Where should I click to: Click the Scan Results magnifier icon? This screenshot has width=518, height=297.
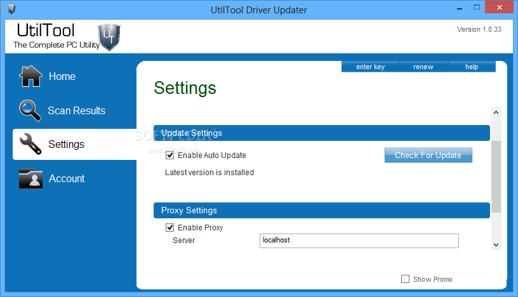click(30, 110)
